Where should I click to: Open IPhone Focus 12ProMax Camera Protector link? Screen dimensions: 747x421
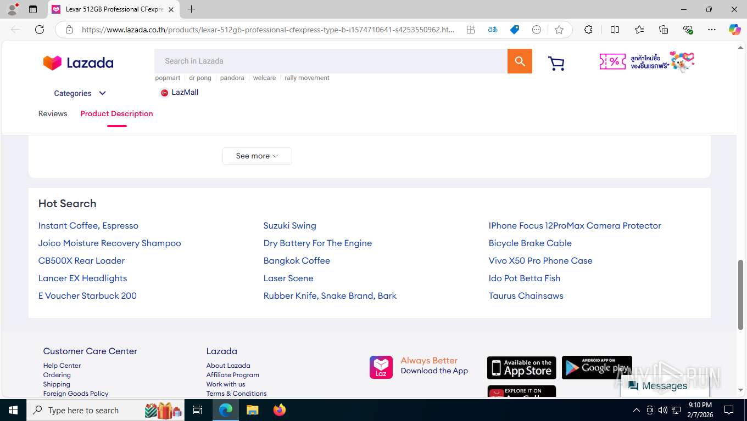click(x=575, y=226)
